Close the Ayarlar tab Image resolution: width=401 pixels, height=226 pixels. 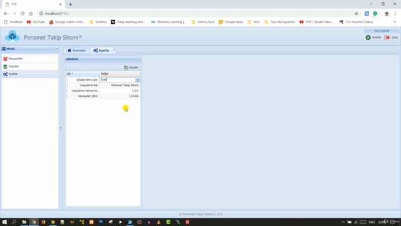coord(114,50)
